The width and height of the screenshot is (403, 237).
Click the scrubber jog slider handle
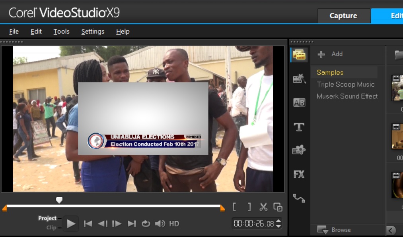click(x=59, y=200)
